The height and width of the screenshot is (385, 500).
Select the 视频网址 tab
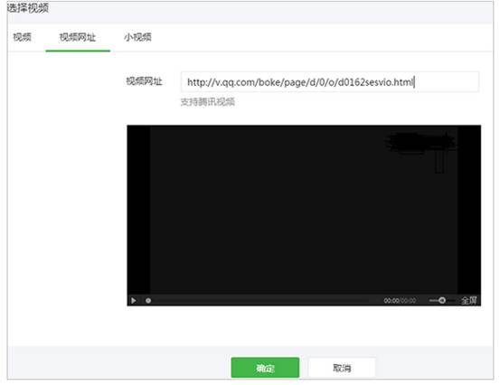click(x=78, y=37)
